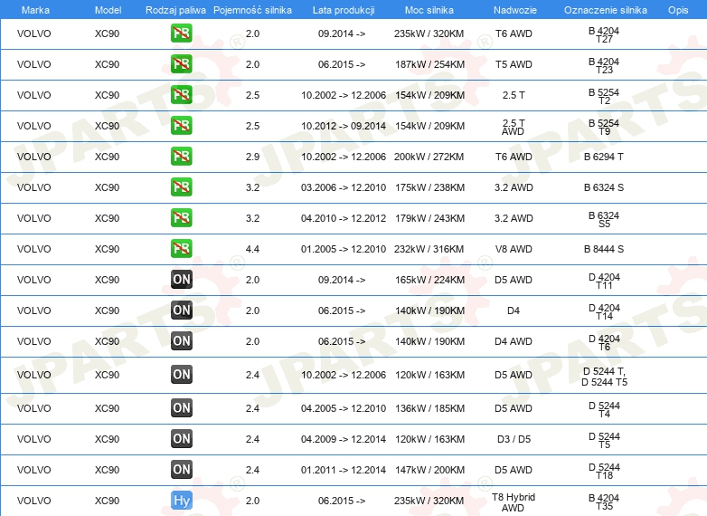Click the petrol icon in the T5 AWD row
This screenshot has height=516, width=707.
181,64
